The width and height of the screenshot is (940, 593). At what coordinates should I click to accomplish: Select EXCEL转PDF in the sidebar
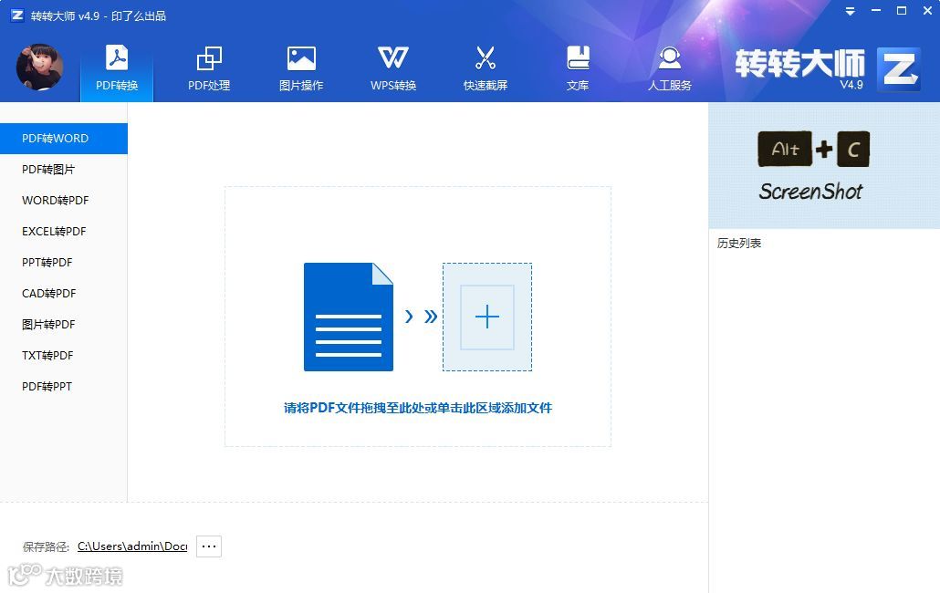[x=64, y=232]
